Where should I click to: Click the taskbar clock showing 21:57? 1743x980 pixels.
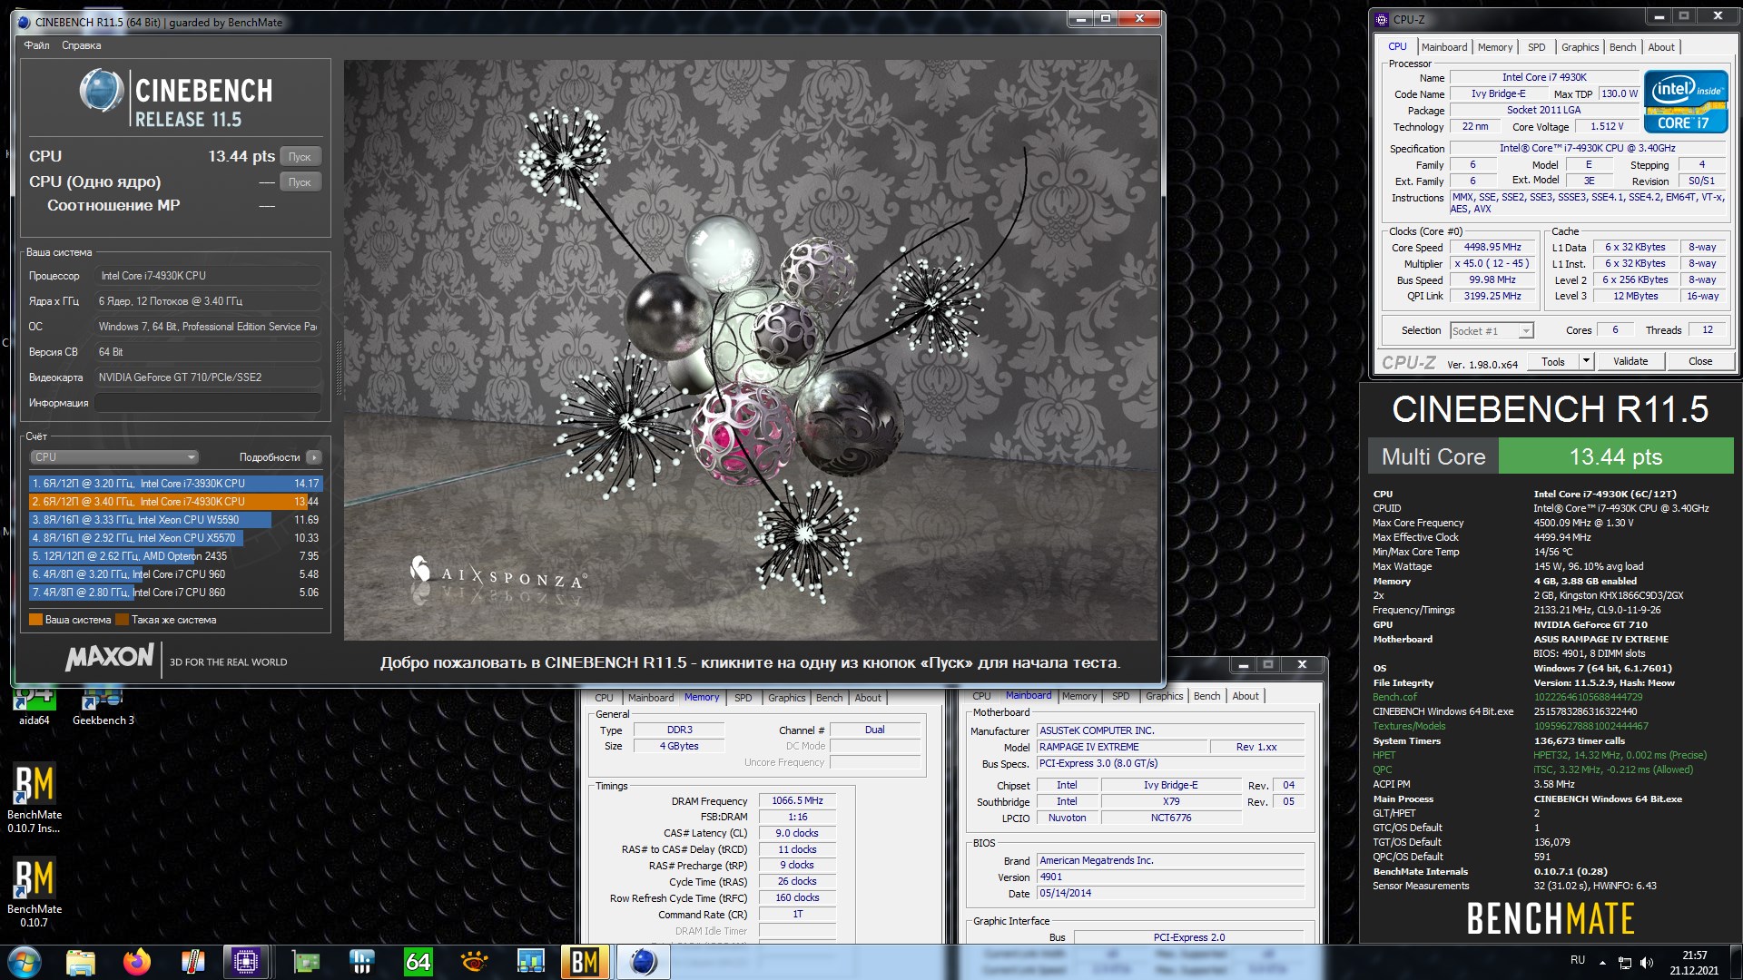(x=1694, y=962)
